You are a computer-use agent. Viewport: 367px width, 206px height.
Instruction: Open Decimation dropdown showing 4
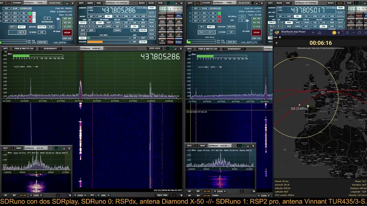(x=47, y=18)
